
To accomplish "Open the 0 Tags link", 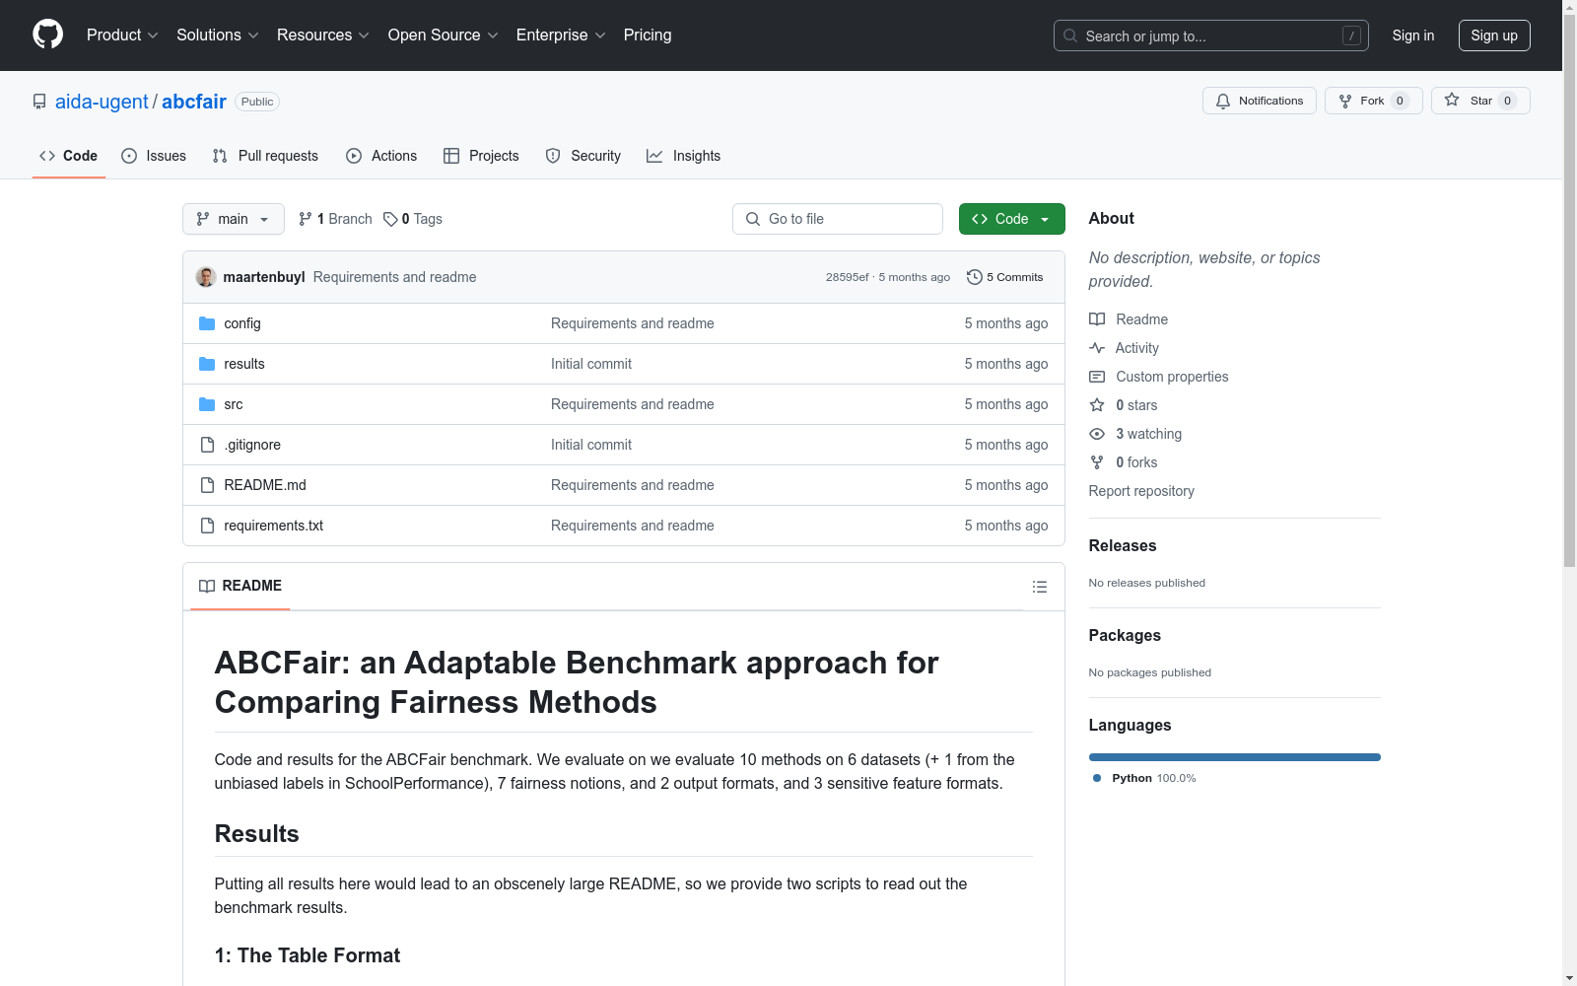I will 413,219.
